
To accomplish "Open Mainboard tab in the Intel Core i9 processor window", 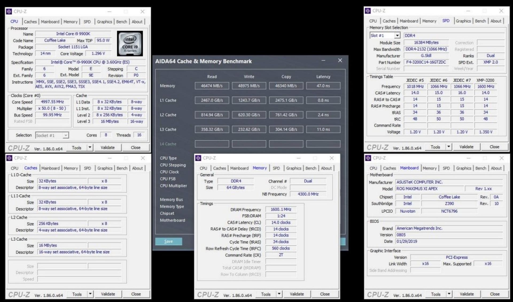I will pos(50,22).
